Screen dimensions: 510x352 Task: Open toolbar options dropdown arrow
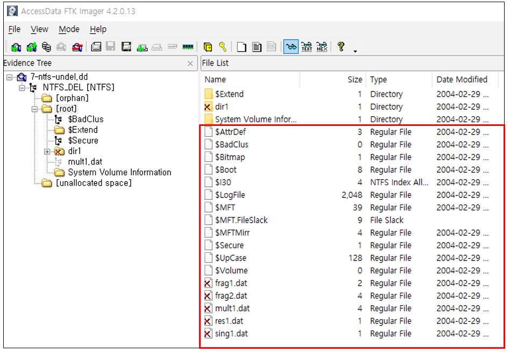pos(355,51)
